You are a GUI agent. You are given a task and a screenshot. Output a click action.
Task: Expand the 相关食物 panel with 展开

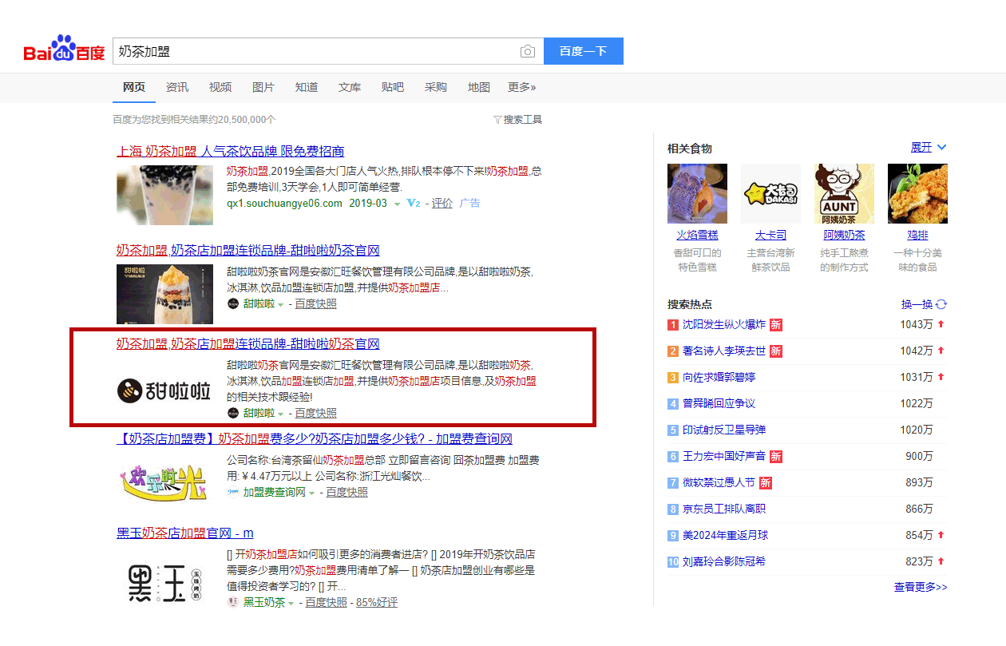(x=929, y=148)
